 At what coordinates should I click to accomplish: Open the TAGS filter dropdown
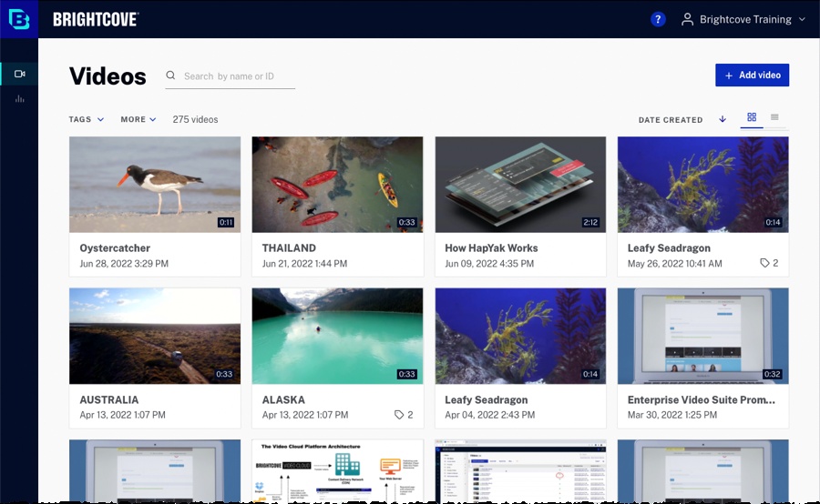point(87,119)
